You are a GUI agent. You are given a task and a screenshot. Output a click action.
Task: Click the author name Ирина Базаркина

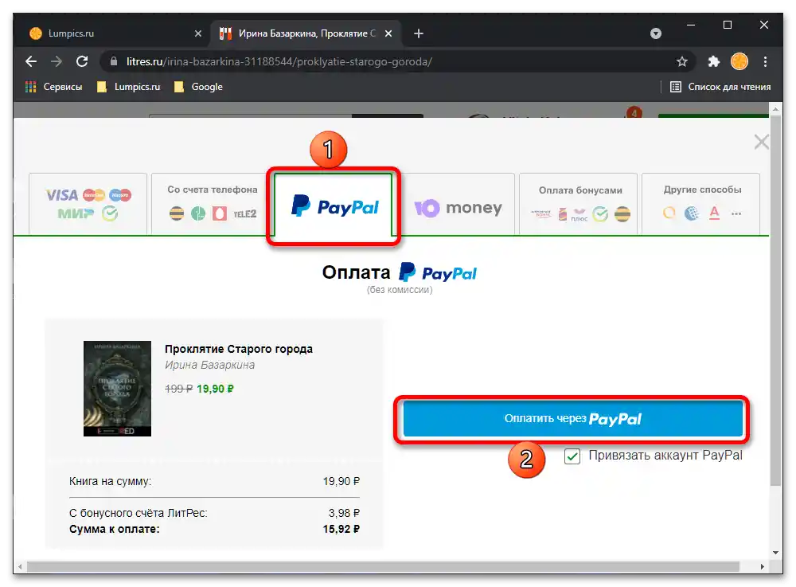tap(209, 365)
